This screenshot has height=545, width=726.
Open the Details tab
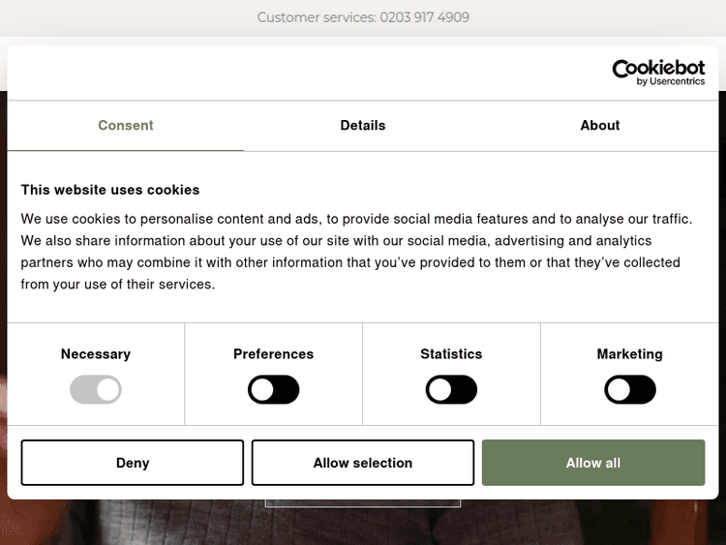pos(363,126)
